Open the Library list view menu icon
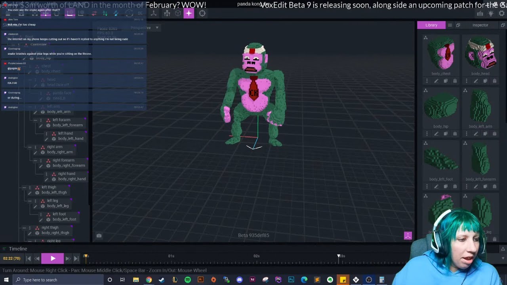 tap(450, 25)
